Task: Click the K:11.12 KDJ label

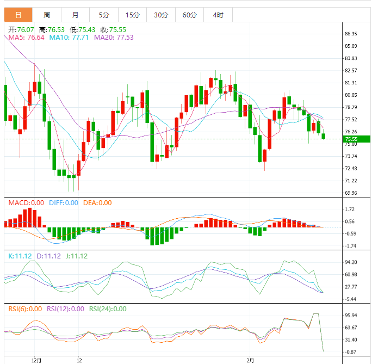Action: 19,256
